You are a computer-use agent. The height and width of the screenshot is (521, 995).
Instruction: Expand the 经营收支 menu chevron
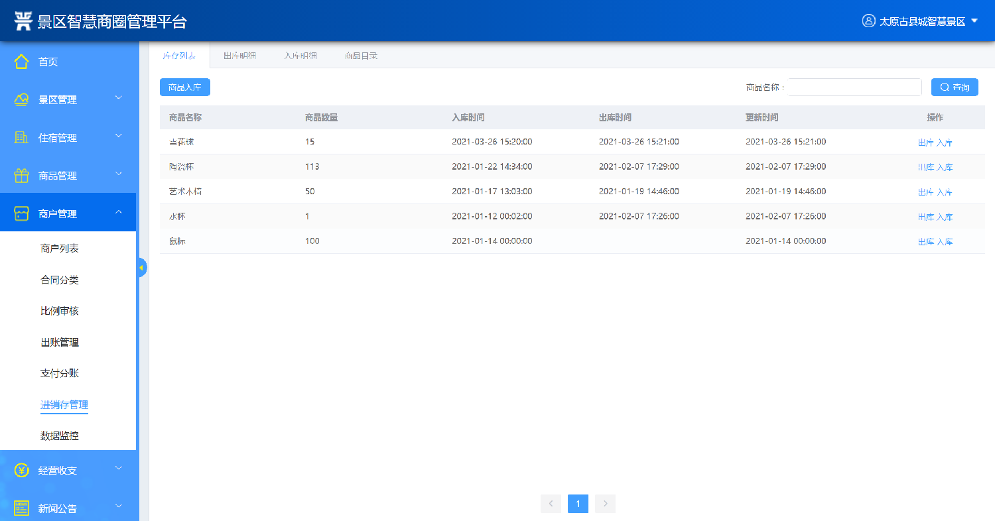[119, 469]
